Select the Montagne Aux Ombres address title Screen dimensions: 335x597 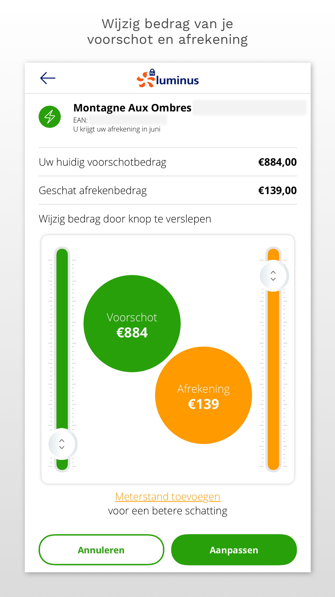click(132, 108)
